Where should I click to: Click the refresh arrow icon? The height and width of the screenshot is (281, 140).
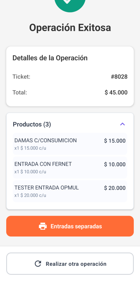[x=38, y=264]
